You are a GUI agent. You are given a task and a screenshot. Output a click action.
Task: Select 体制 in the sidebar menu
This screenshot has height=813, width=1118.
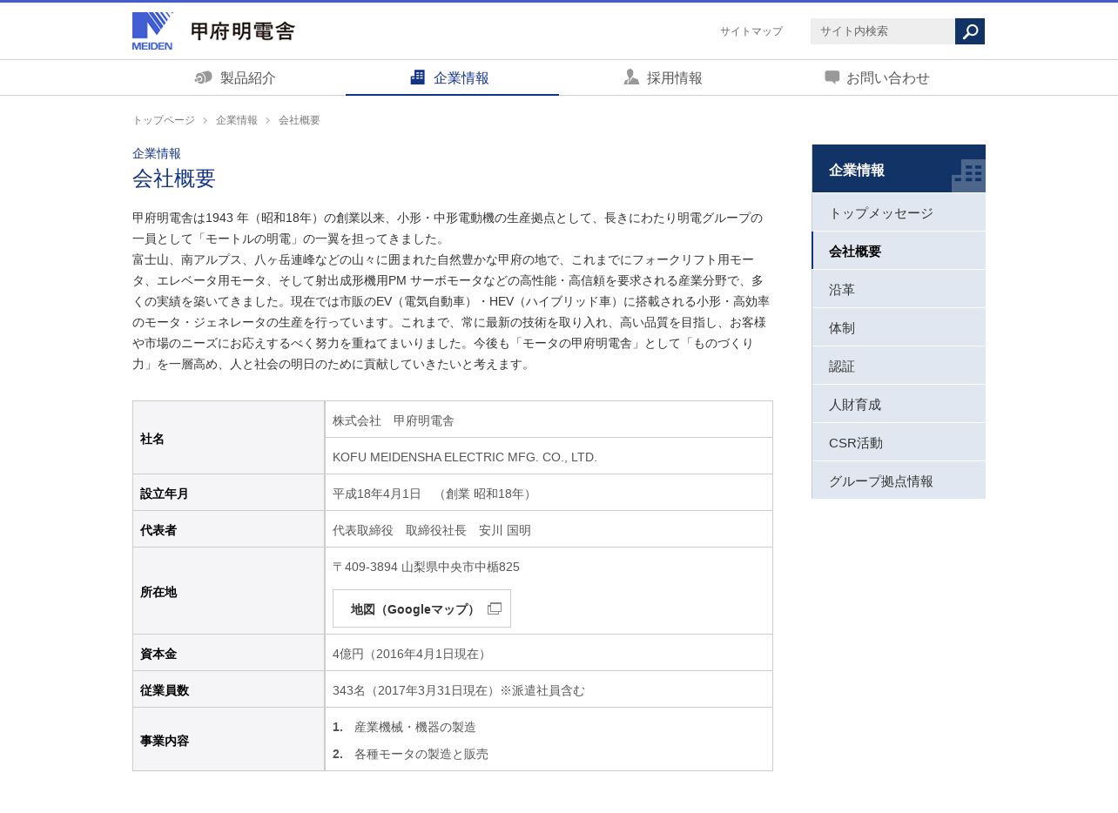899,327
